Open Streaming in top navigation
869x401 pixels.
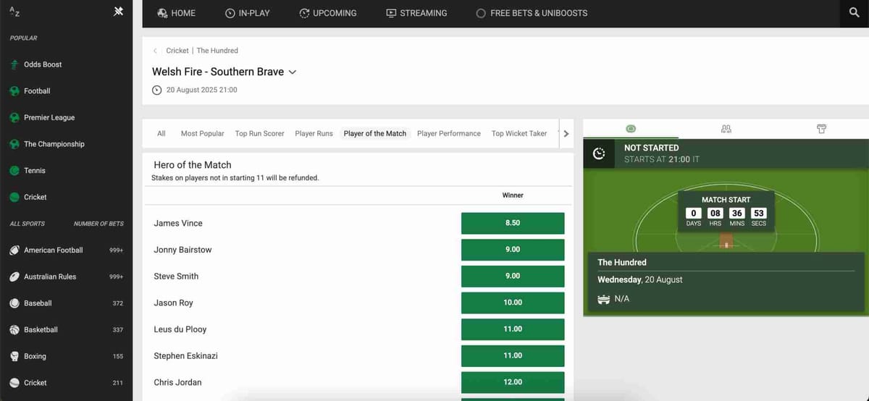[x=416, y=13]
